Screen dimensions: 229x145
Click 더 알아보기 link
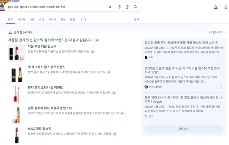click(216, 32)
